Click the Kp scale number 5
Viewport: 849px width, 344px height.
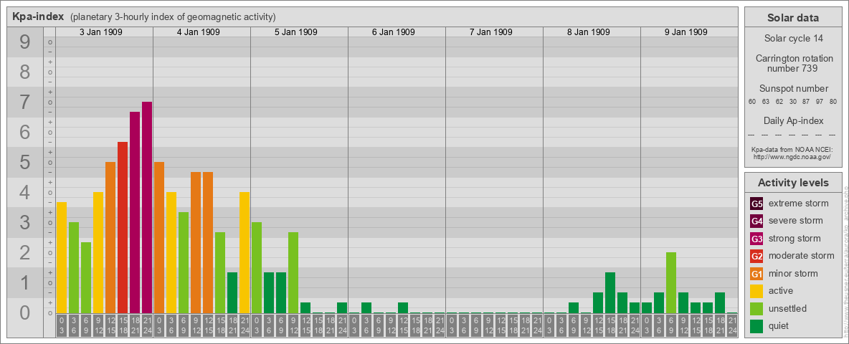click(x=25, y=162)
